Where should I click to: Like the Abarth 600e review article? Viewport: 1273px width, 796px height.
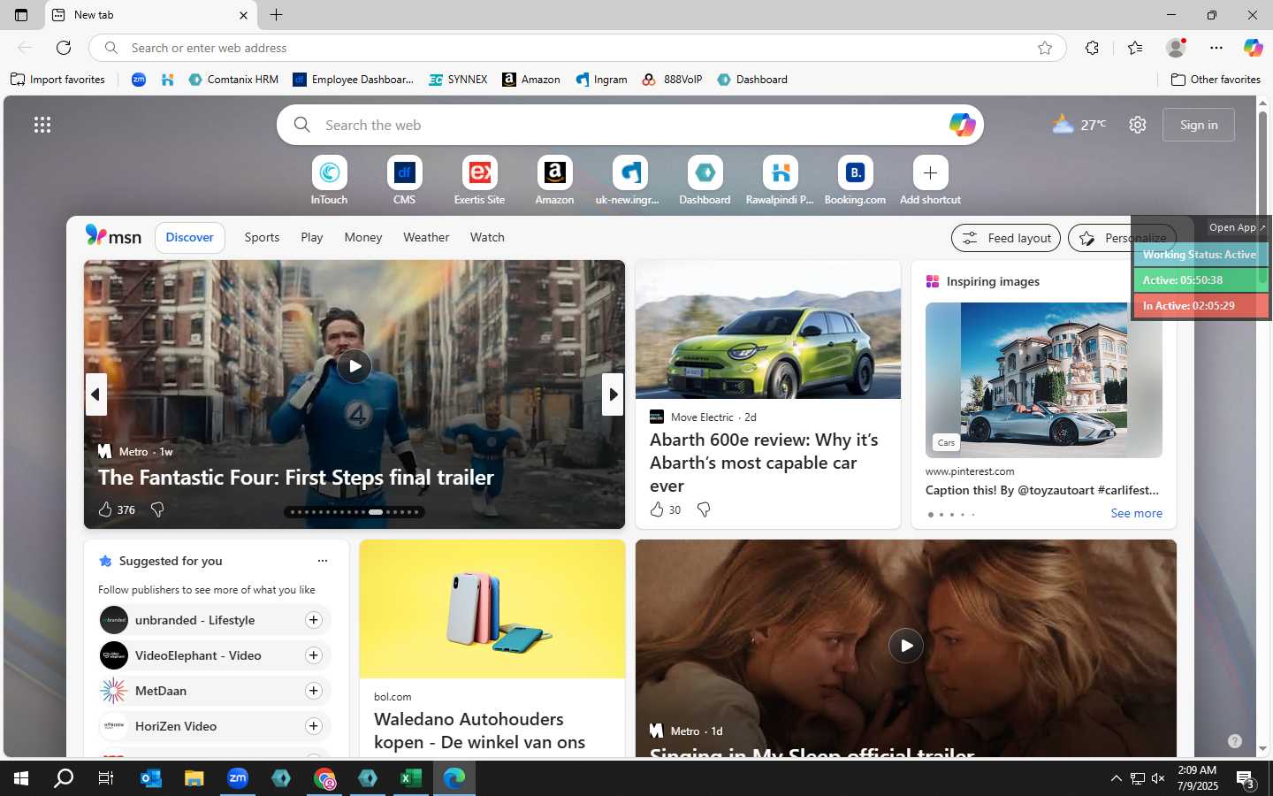[x=657, y=509]
